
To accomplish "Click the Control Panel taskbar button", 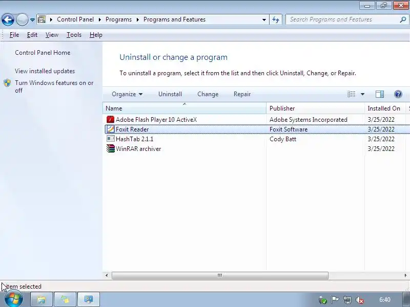I will tap(88, 300).
